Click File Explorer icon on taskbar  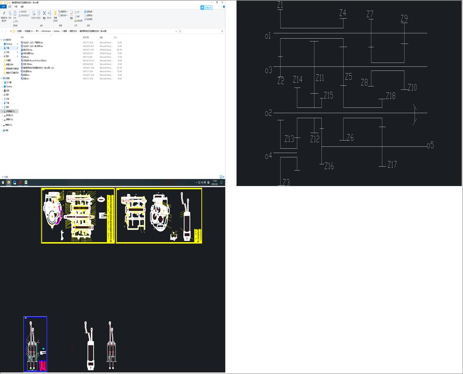click(9, 183)
